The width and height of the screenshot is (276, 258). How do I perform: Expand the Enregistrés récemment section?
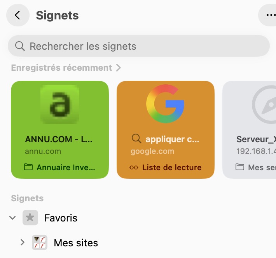coord(119,68)
